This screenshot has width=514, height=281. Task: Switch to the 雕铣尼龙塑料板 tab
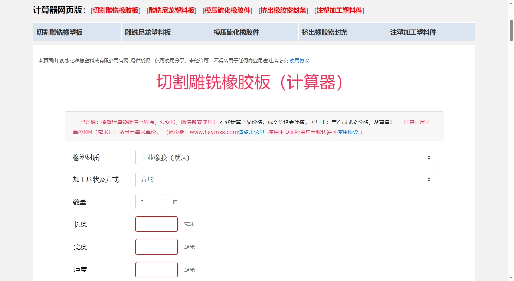pyautogui.click(x=166, y=32)
